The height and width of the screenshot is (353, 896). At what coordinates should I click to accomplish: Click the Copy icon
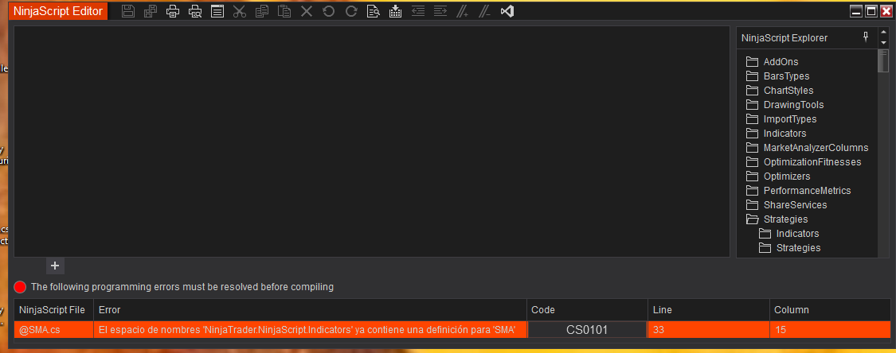click(x=262, y=11)
